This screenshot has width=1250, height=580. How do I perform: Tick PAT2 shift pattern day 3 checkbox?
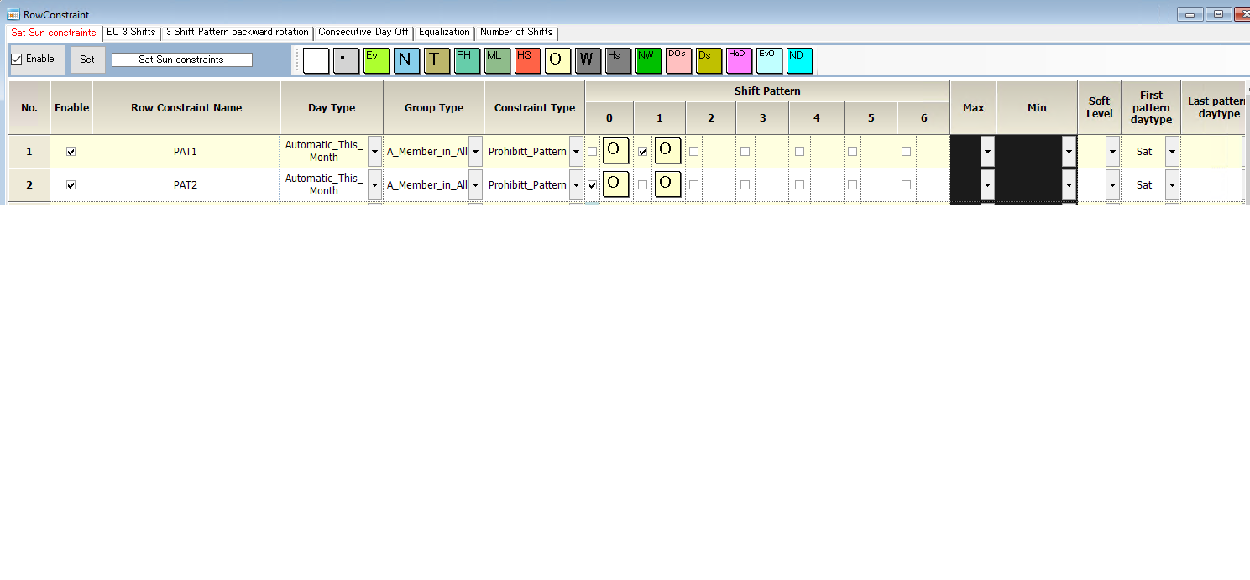745,185
